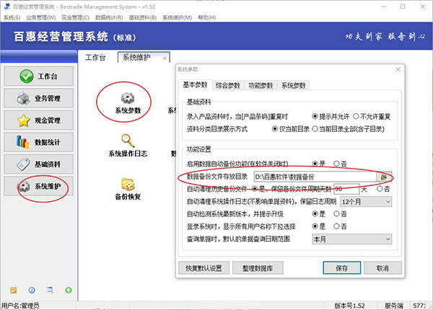
Task: Click the blue clock icon at sidebar bottom
Action: click(32, 290)
